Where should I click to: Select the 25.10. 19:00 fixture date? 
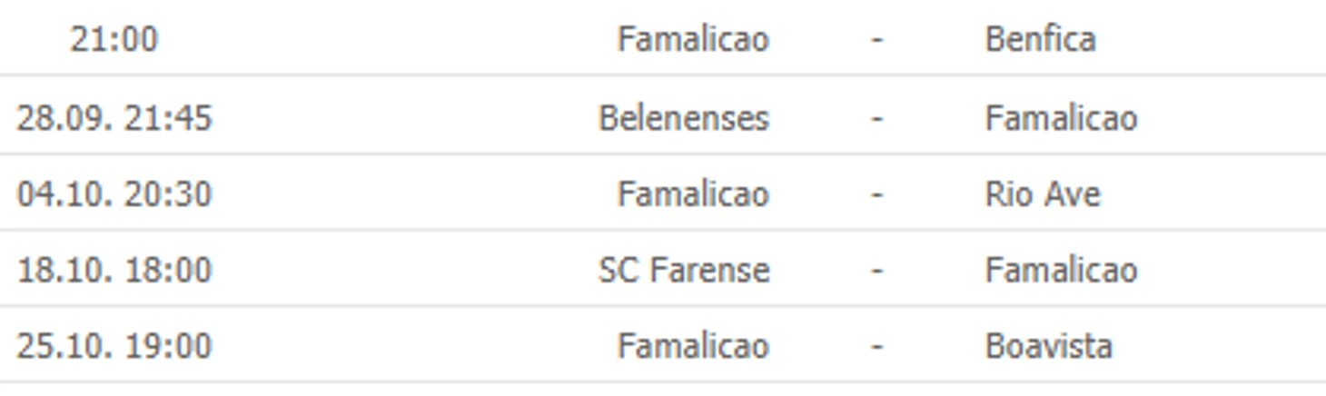(x=114, y=346)
